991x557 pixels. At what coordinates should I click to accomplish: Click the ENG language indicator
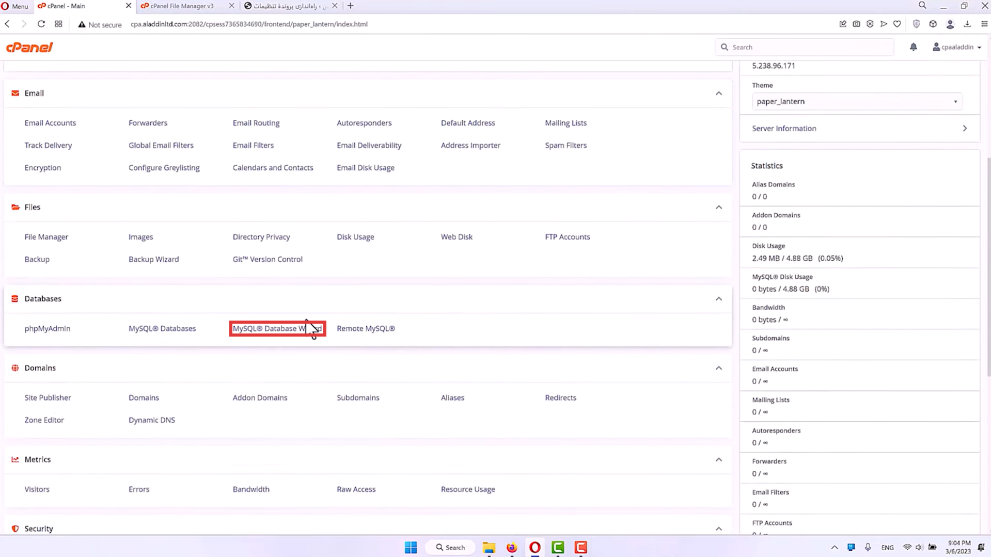tap(887, 547)
